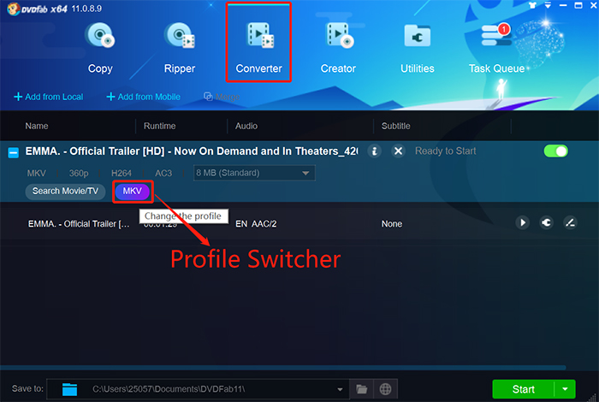Switch to the Ripper module
The image size is (599, 402).
tap(179, 46)
